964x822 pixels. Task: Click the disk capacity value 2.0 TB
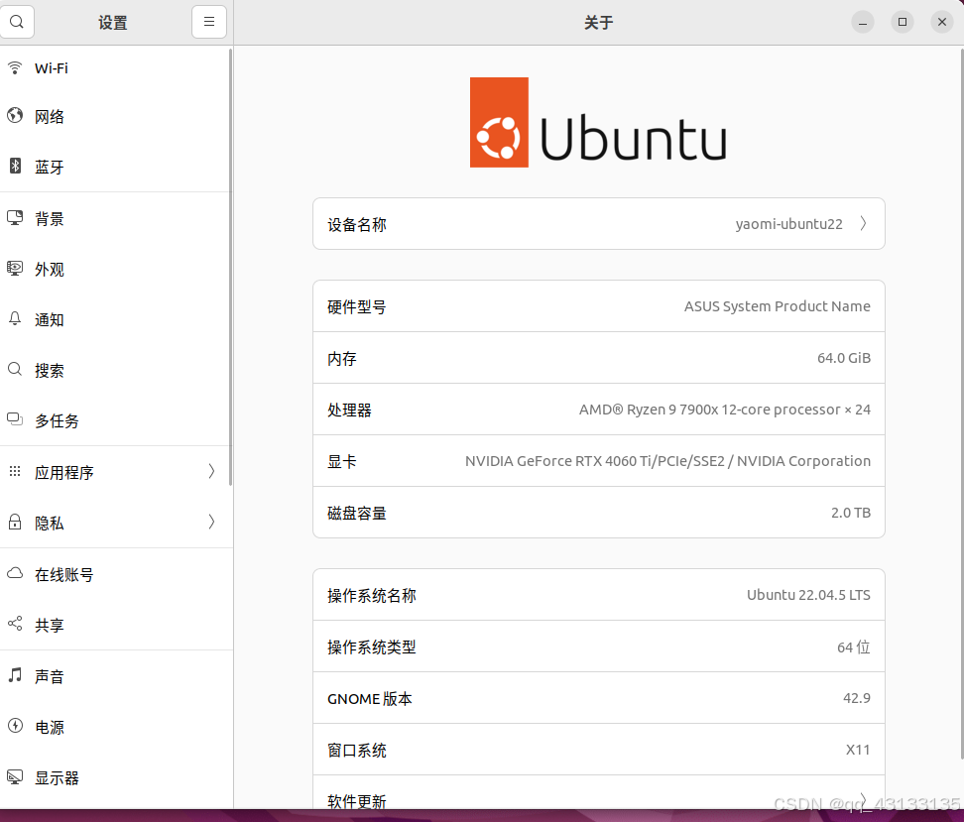tap(851, 513)
